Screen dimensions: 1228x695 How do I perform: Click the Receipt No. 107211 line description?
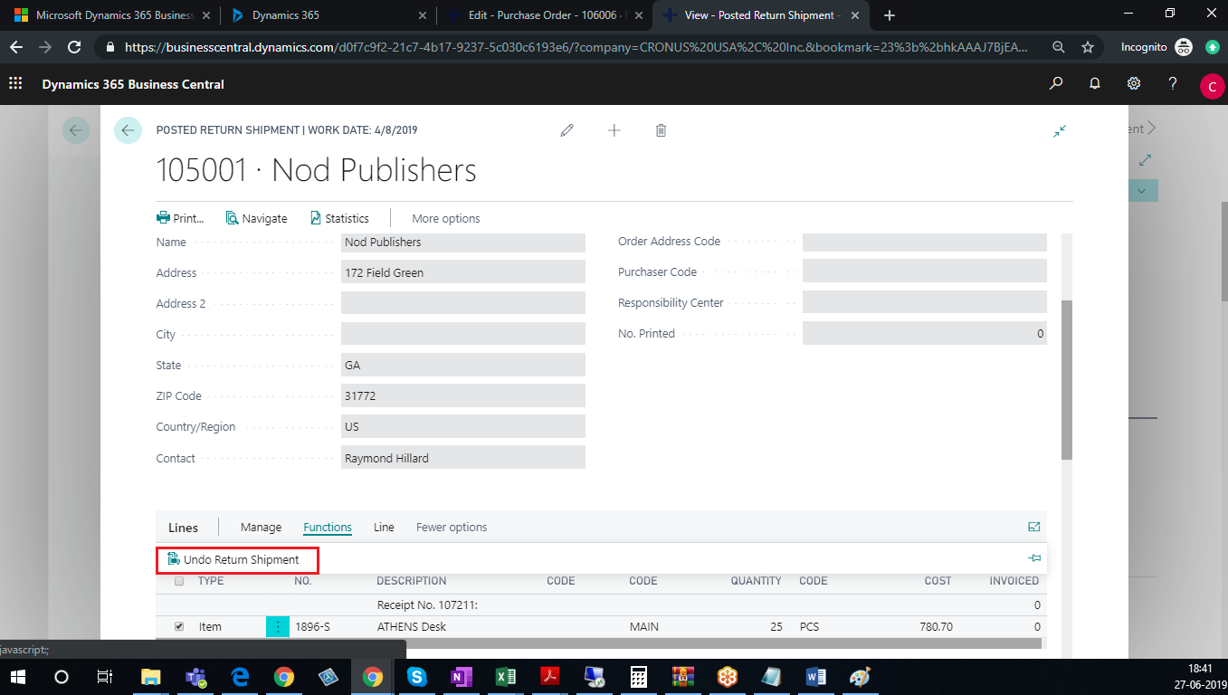(x=427, y=605)
